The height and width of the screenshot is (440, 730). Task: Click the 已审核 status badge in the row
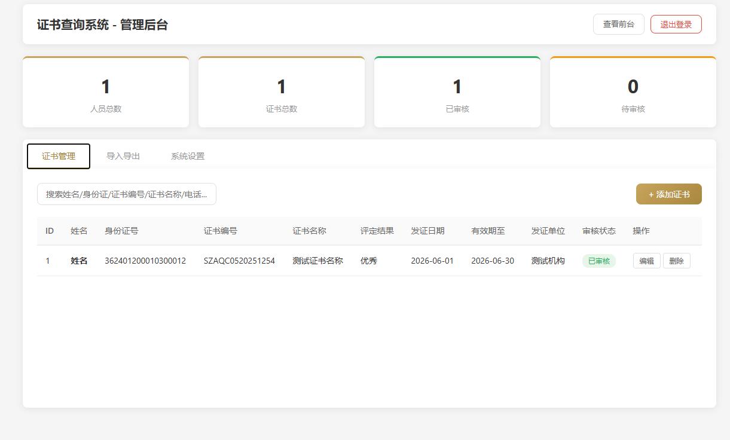[x=599, y=261]
